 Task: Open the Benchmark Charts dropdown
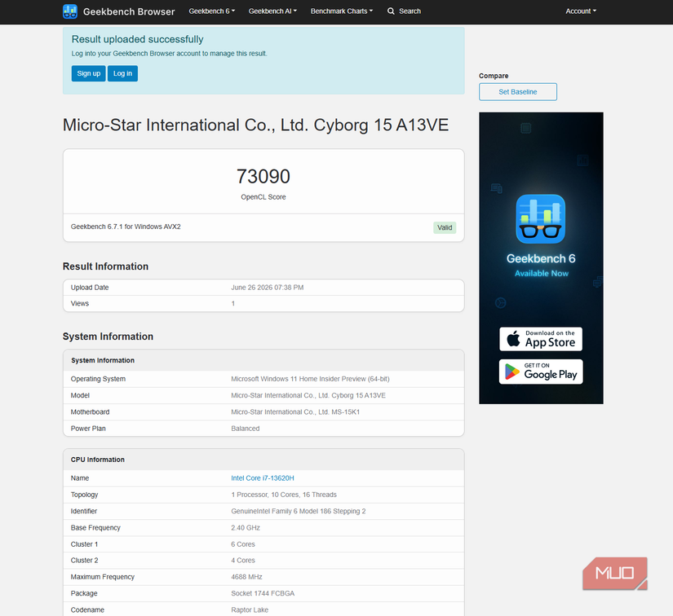pyautogui.click(x=342, y=11)
